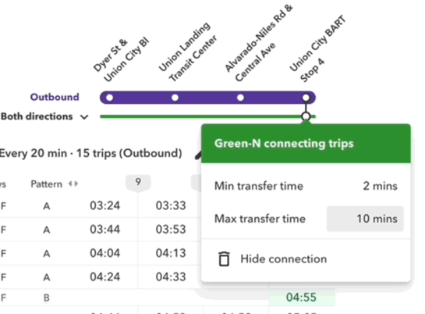Click the Alvarado-Niles Rd & Central Ave stop dot
The height and width of the screenshot is (314, 425).
[240, 98]
